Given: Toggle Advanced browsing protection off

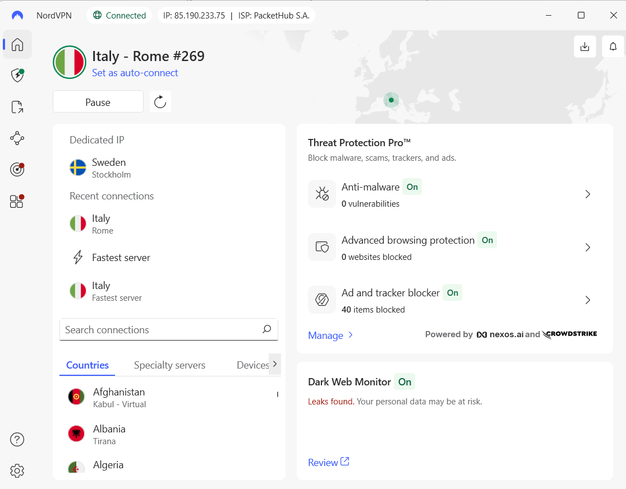Looking at the screenshot, I should click(487, 240).
